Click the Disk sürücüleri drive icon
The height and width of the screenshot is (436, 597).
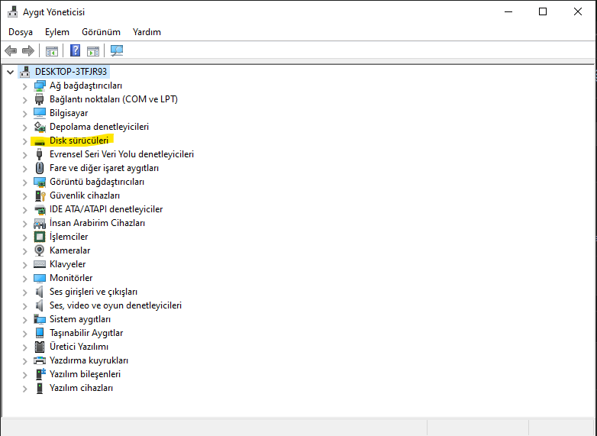[x=40, y=142]
